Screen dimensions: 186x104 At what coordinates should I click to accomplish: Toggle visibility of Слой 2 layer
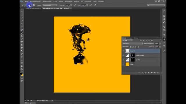(x=123, y=60)
